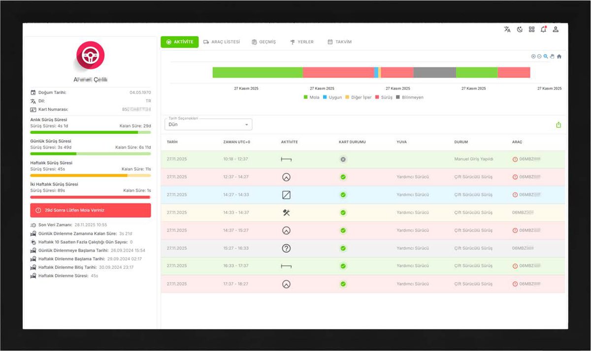Click the Anlık Sürüş Süresi progress bar
The width and height of the screenshot is (591, 351).
point(91,132)
